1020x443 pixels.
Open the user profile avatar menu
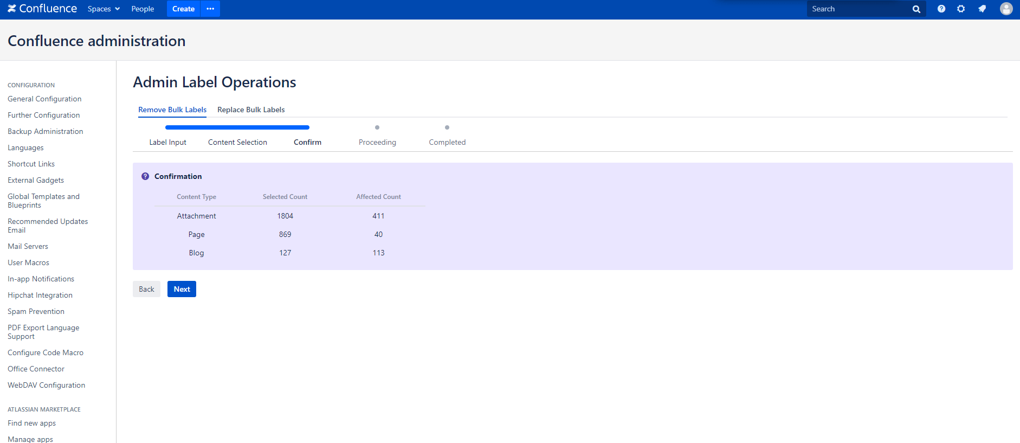tap(1006, 9)
